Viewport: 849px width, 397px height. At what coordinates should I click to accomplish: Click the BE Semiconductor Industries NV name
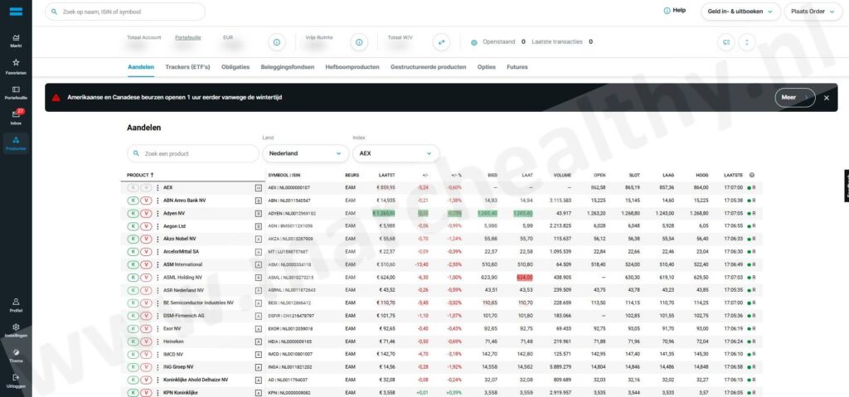198,303
